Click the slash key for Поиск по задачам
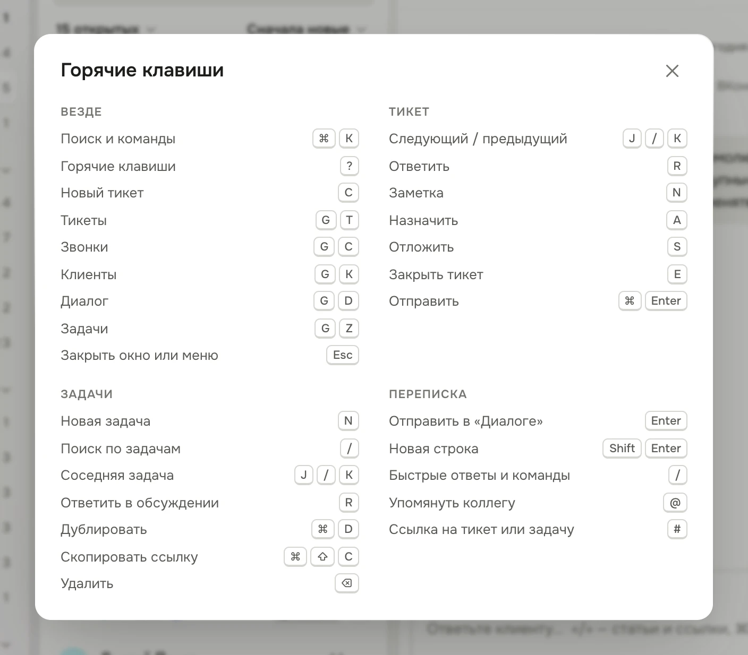This screenshot has height=655, width=748. click(349, 449)
